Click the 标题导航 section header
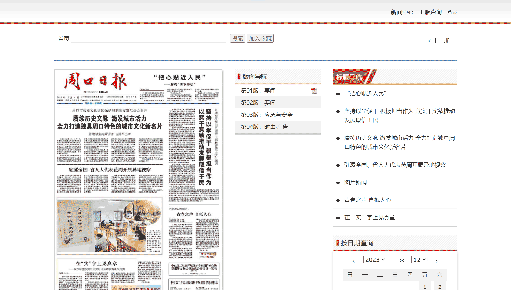The image size is (511, 290). 349,77
